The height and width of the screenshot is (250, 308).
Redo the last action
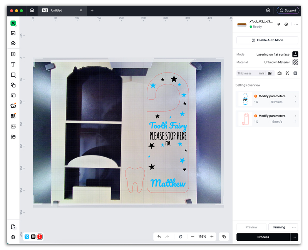(x=167, y=236)
